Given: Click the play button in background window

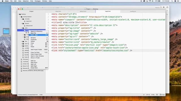Looking at the screenshot, I should click(164, 7).
